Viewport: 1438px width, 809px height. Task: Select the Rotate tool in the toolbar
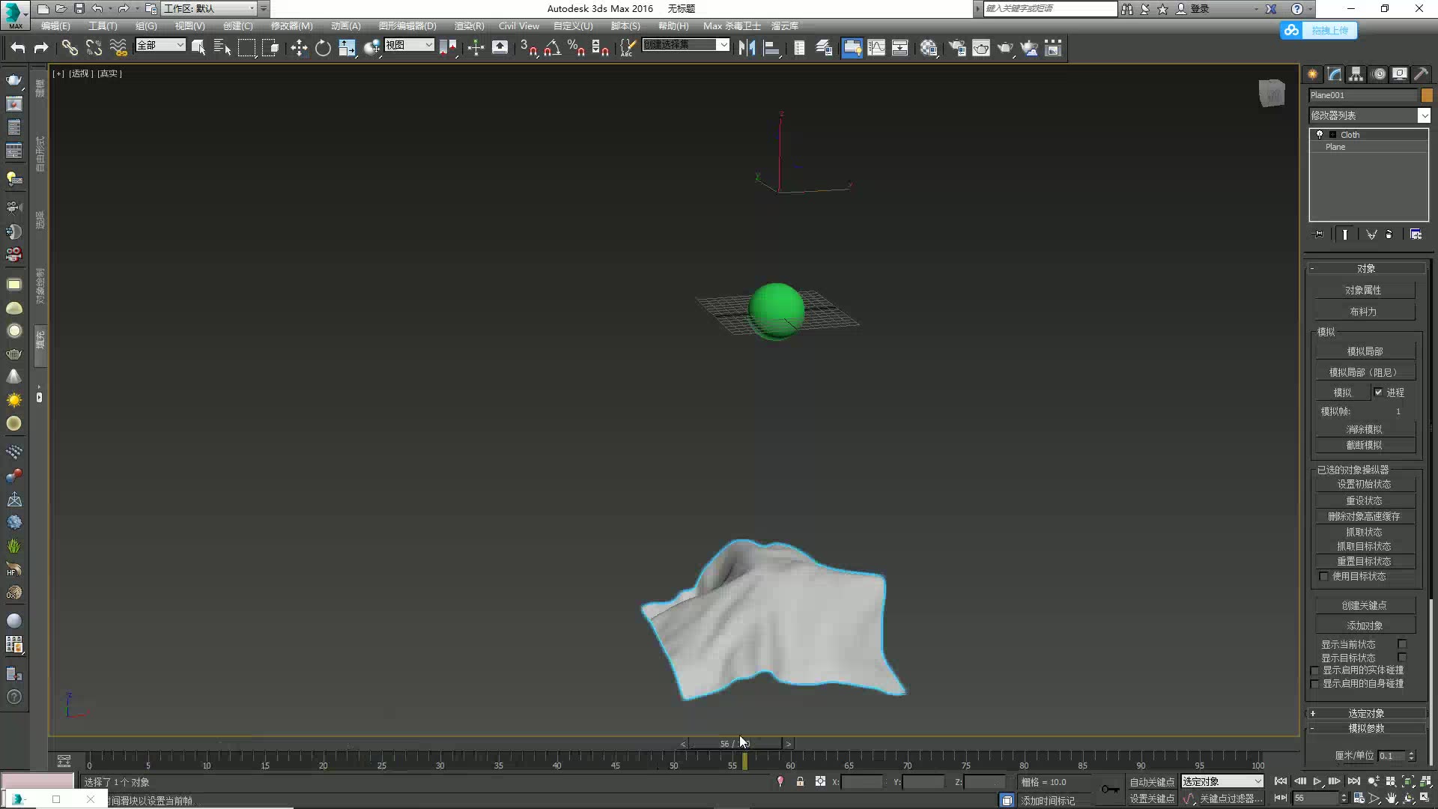[x=323, y=49]
